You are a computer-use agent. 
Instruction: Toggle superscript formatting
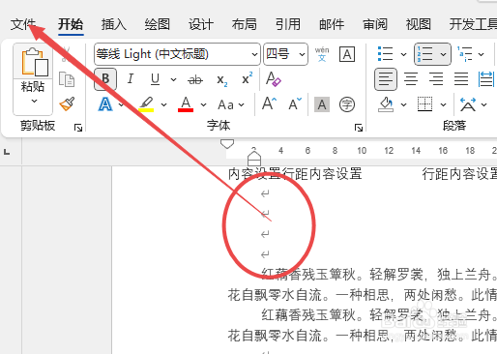248,78
